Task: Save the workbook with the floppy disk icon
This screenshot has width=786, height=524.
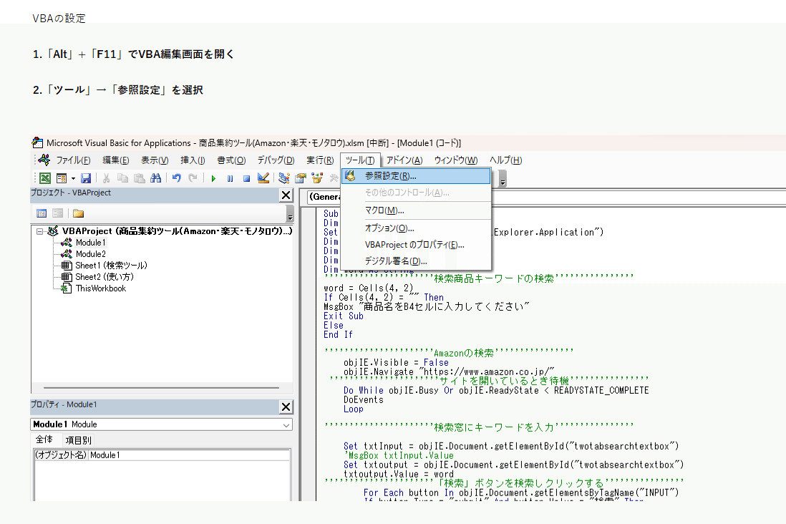Action: [86, 178]
